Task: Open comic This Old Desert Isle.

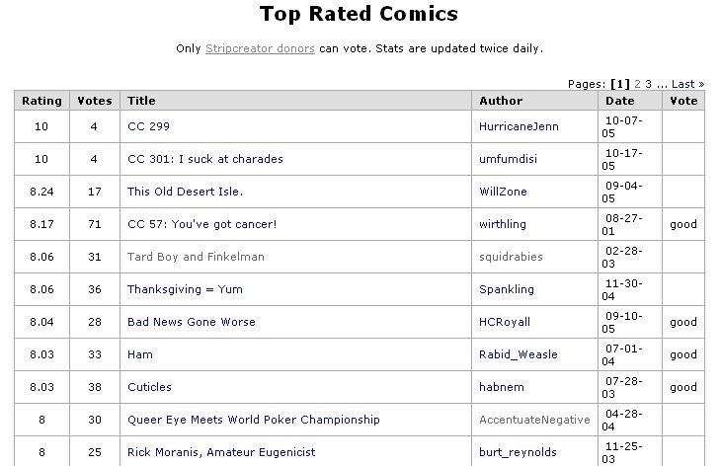Action: 185,192
